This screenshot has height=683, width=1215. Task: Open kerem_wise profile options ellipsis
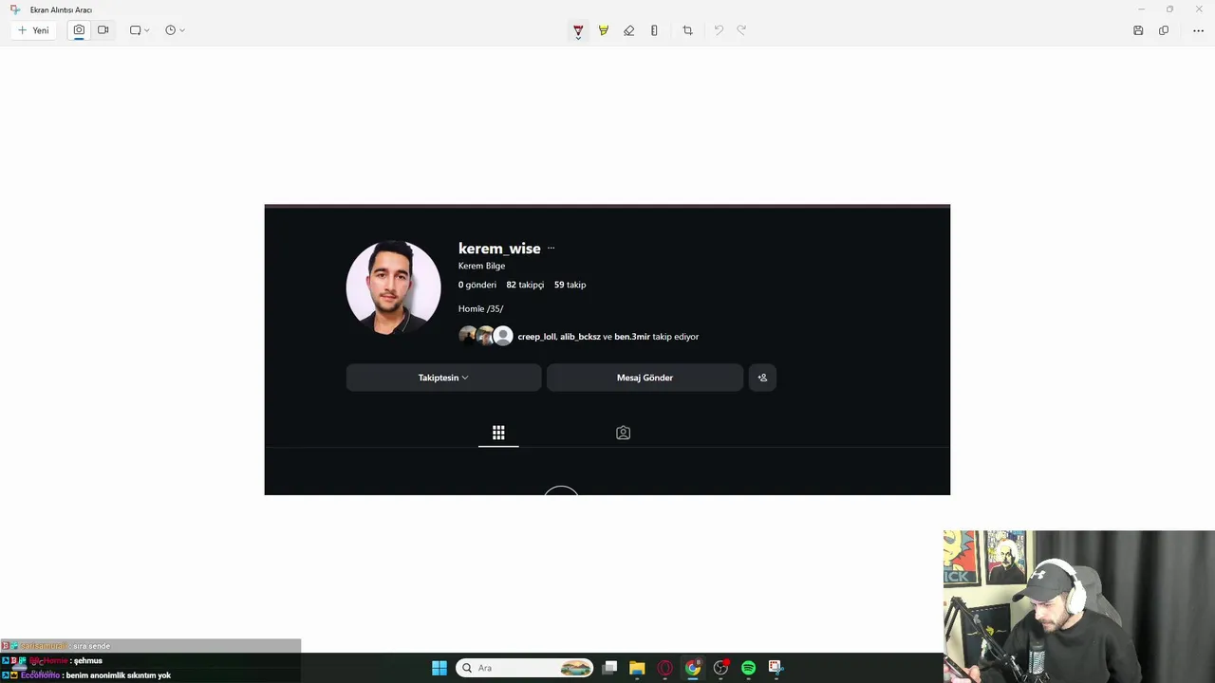pyautogui.click(x=551, y=249)
